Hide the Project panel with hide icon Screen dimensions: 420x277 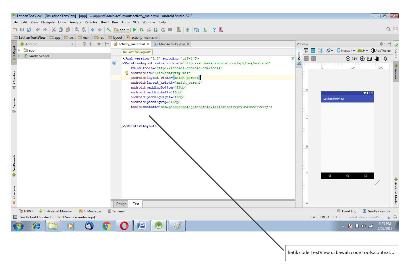pyautogui.click(x=107, y=44)
